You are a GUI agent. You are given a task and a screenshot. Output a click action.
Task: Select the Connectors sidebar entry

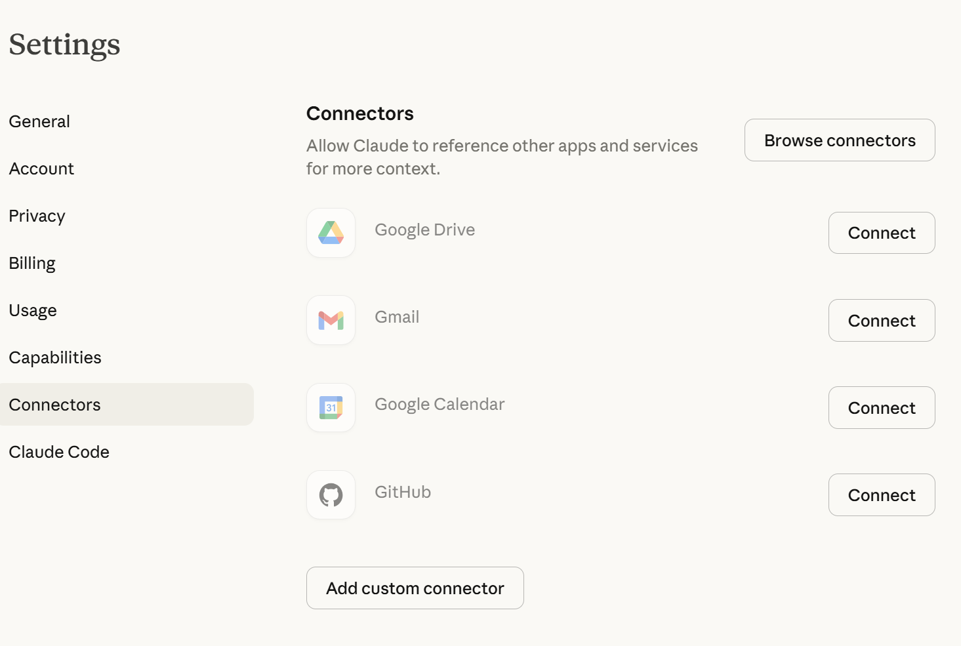(54, 405)
